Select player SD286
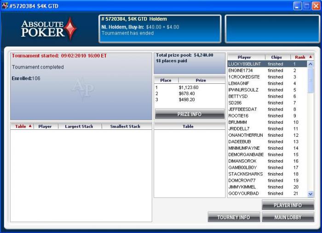The height and width of the screenshot is (233, 322). [267, 103]
